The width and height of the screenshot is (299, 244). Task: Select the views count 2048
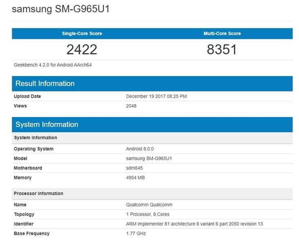click(131, 106)
